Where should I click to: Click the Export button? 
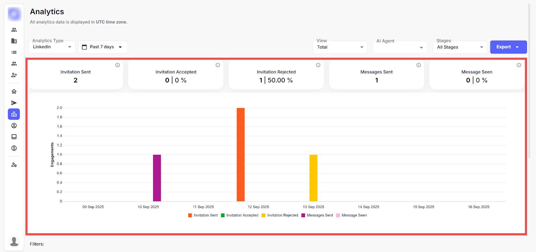click(508, 47)
